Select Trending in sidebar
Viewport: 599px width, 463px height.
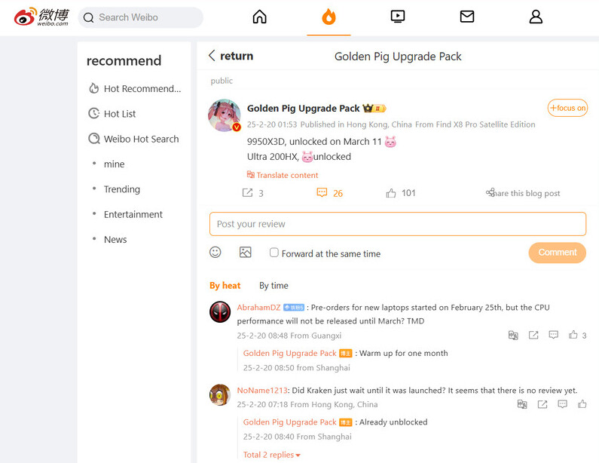click(122, 189)
